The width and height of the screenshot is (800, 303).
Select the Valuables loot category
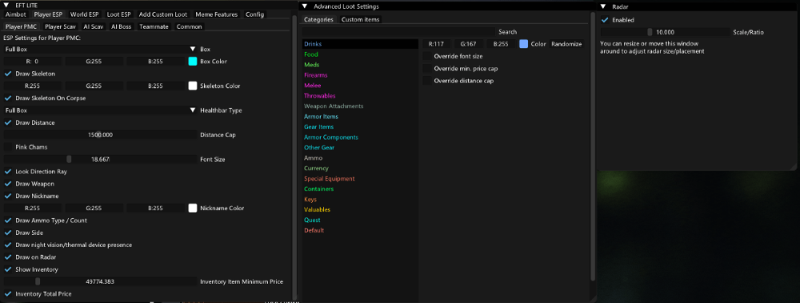[x=360, y=209]
